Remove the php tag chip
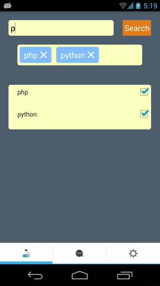 pos(44,55)
